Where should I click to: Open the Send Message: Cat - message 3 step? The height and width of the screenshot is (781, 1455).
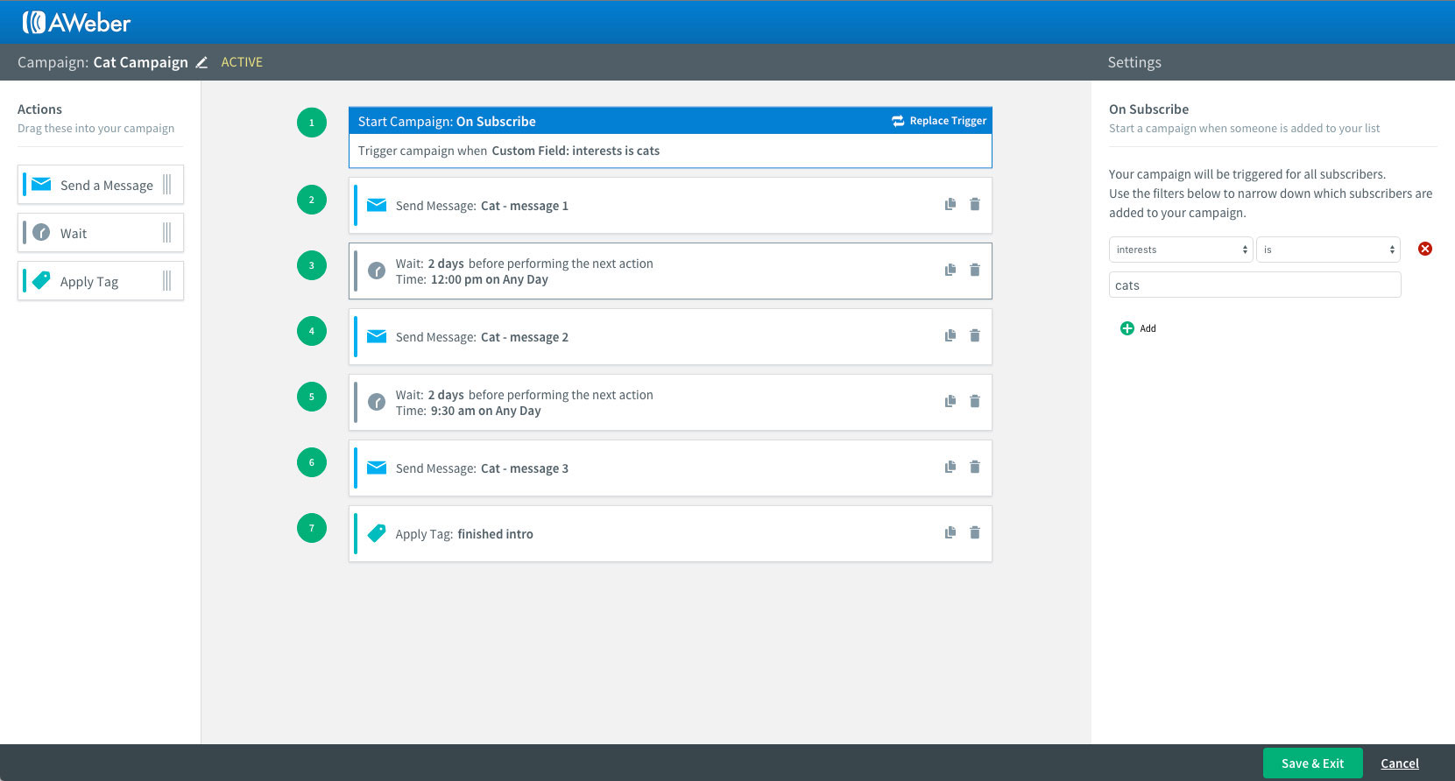tap(670, 468)
